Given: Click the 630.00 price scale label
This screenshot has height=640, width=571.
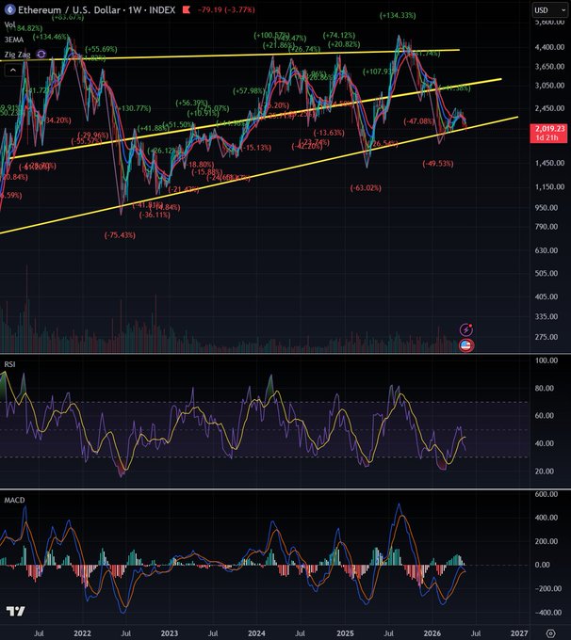Looking at the screenshot, I should coord(547,250).
